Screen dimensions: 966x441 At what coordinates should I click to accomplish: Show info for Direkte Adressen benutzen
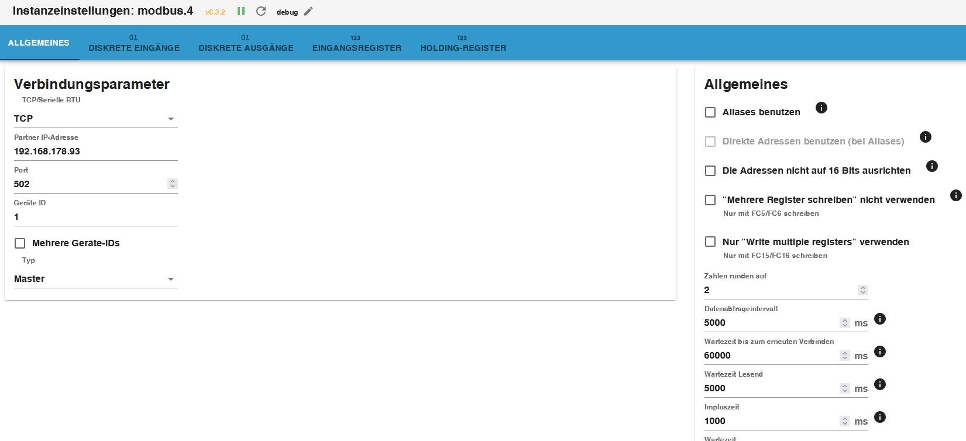click(x=926, y=137)
